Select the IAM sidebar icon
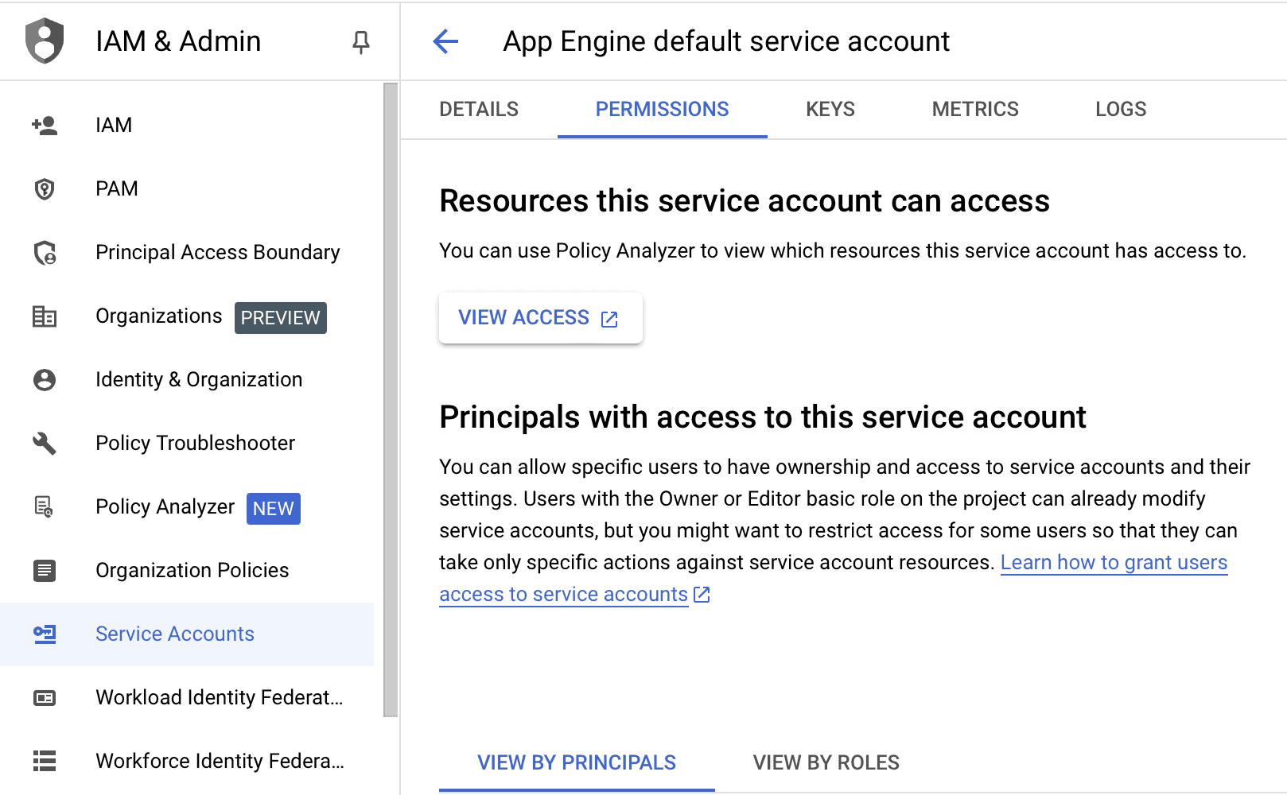 [x=44, y=125]
